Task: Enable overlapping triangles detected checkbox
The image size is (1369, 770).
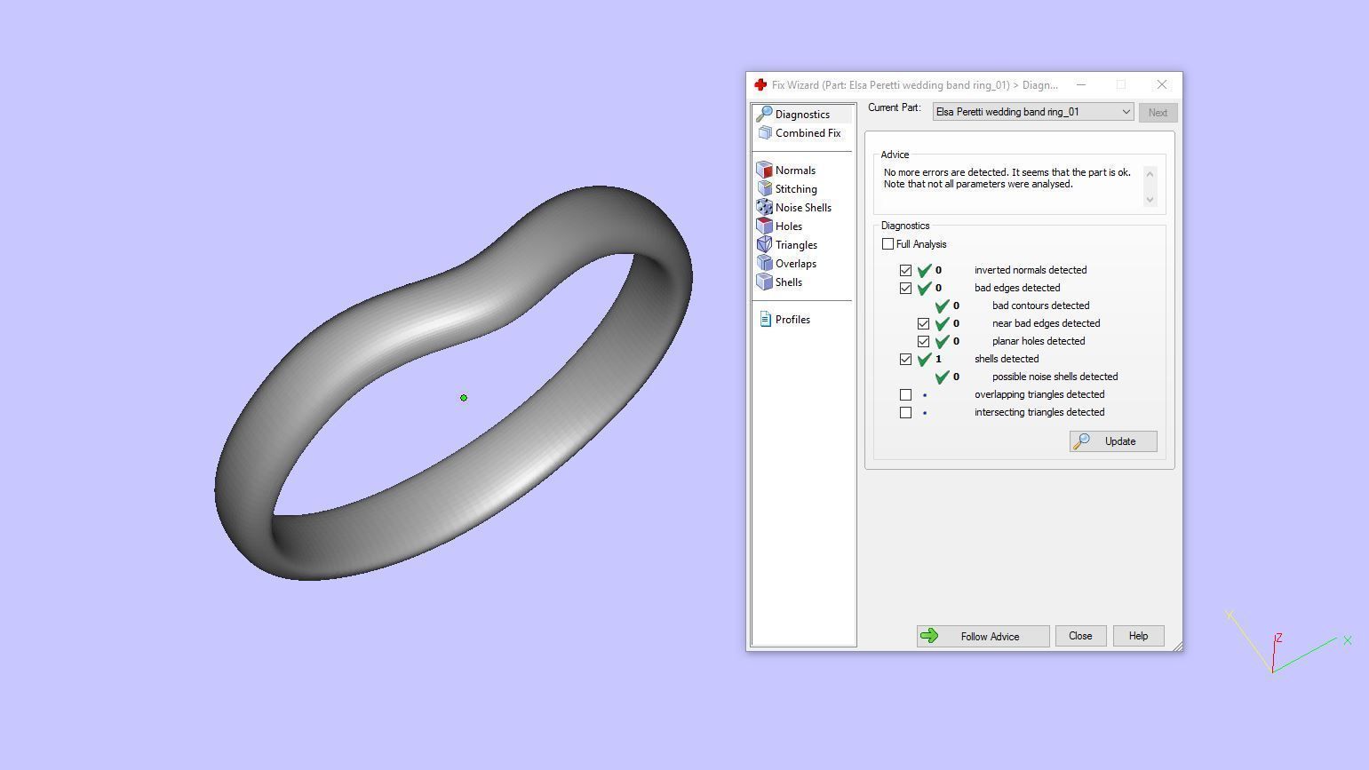Action: pos(905,394)
